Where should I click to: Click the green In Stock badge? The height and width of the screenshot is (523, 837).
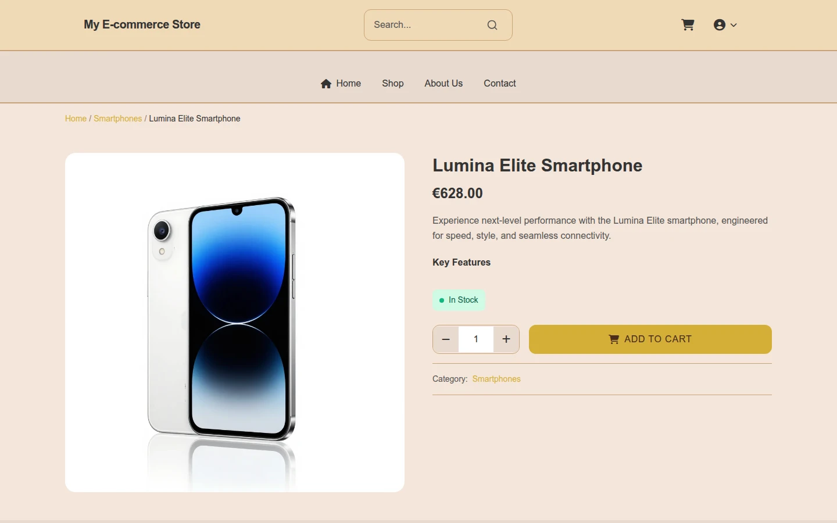point(459,300)
